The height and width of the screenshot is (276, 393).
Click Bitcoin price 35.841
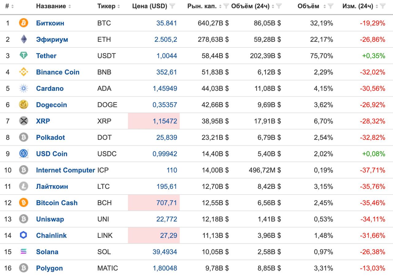(x=167, y=23)
